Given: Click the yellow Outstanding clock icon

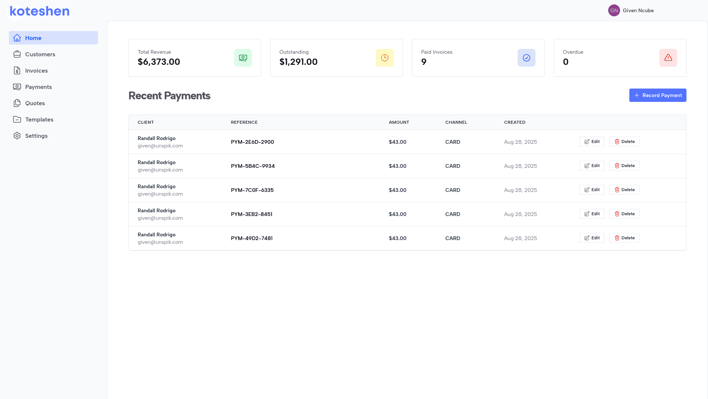Looking at the screenshot, I should (385, 58).
